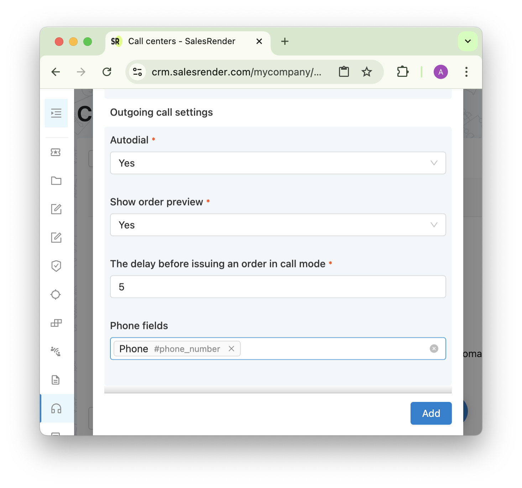This screenshot has width=522, height=488.
Task: Click the Outgoing call settings heading
Action: click(162, 112)
